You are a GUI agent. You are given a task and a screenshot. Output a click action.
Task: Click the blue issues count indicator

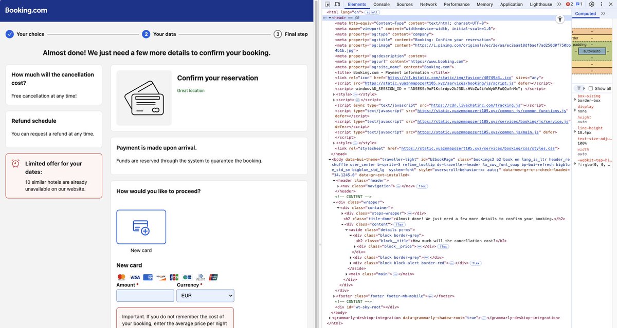[x=578, y=4]
